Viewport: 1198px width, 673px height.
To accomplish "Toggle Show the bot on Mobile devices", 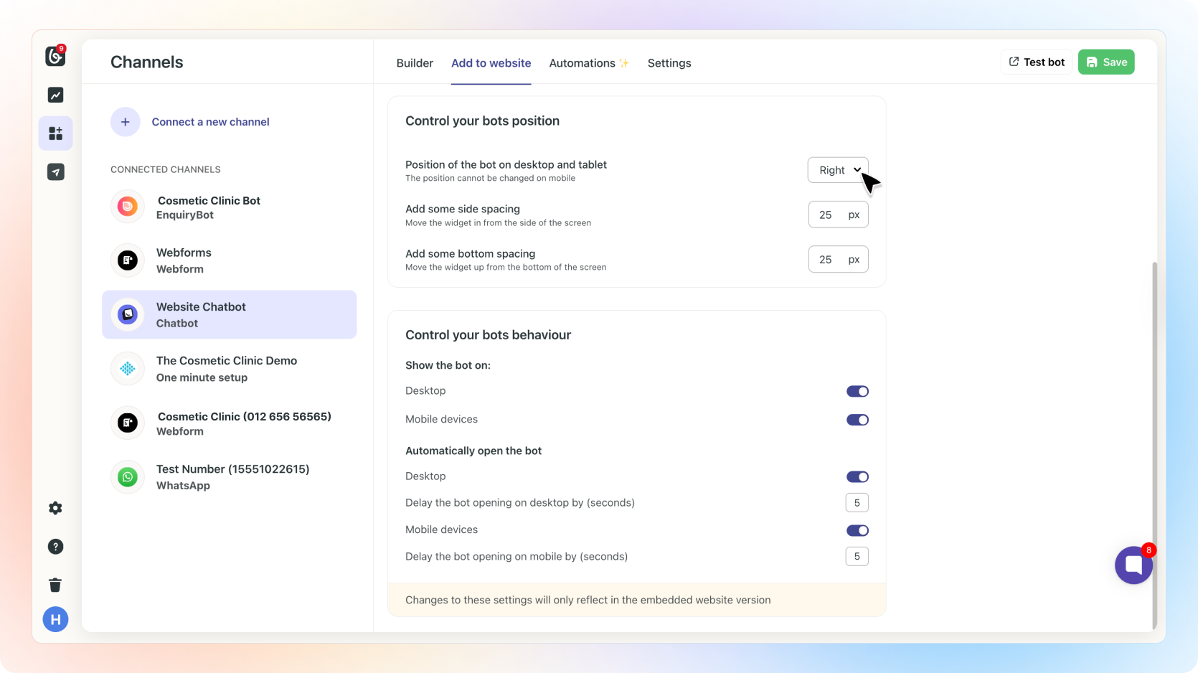I will (857, 420).
